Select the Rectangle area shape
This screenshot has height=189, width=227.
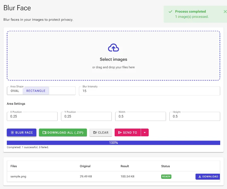(x=36, y=91)
